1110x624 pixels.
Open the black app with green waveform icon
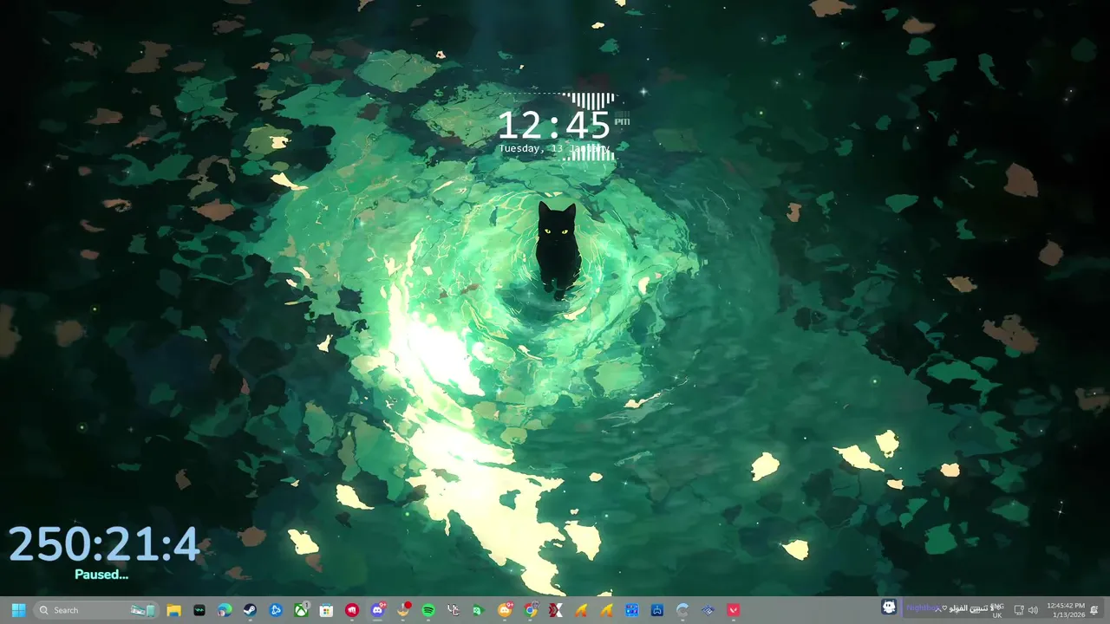199,610
